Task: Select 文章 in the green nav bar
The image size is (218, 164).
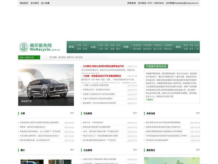Action: [x=101, y=49]
